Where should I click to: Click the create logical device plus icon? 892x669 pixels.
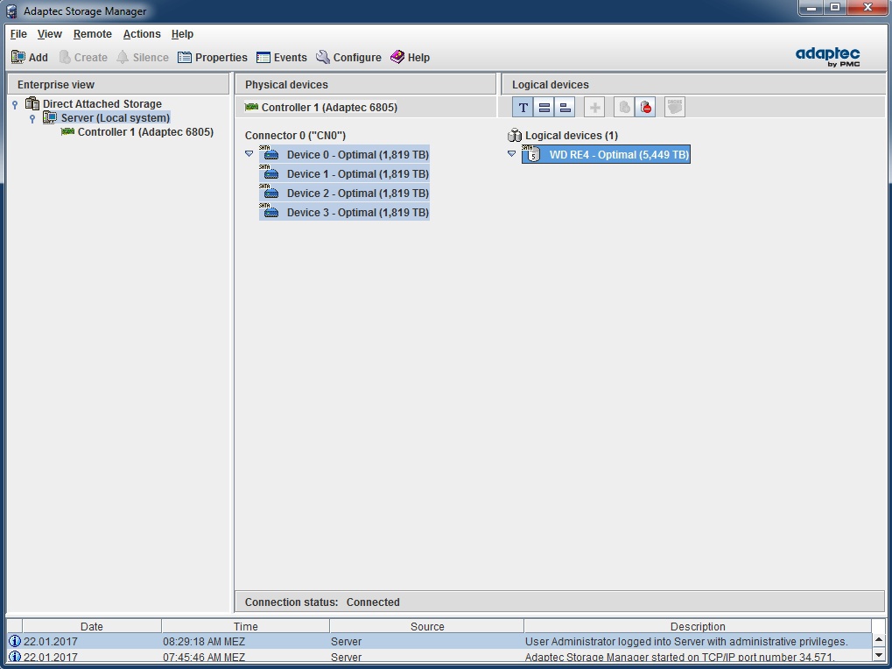pyautogui.click(x=594, y=107)
